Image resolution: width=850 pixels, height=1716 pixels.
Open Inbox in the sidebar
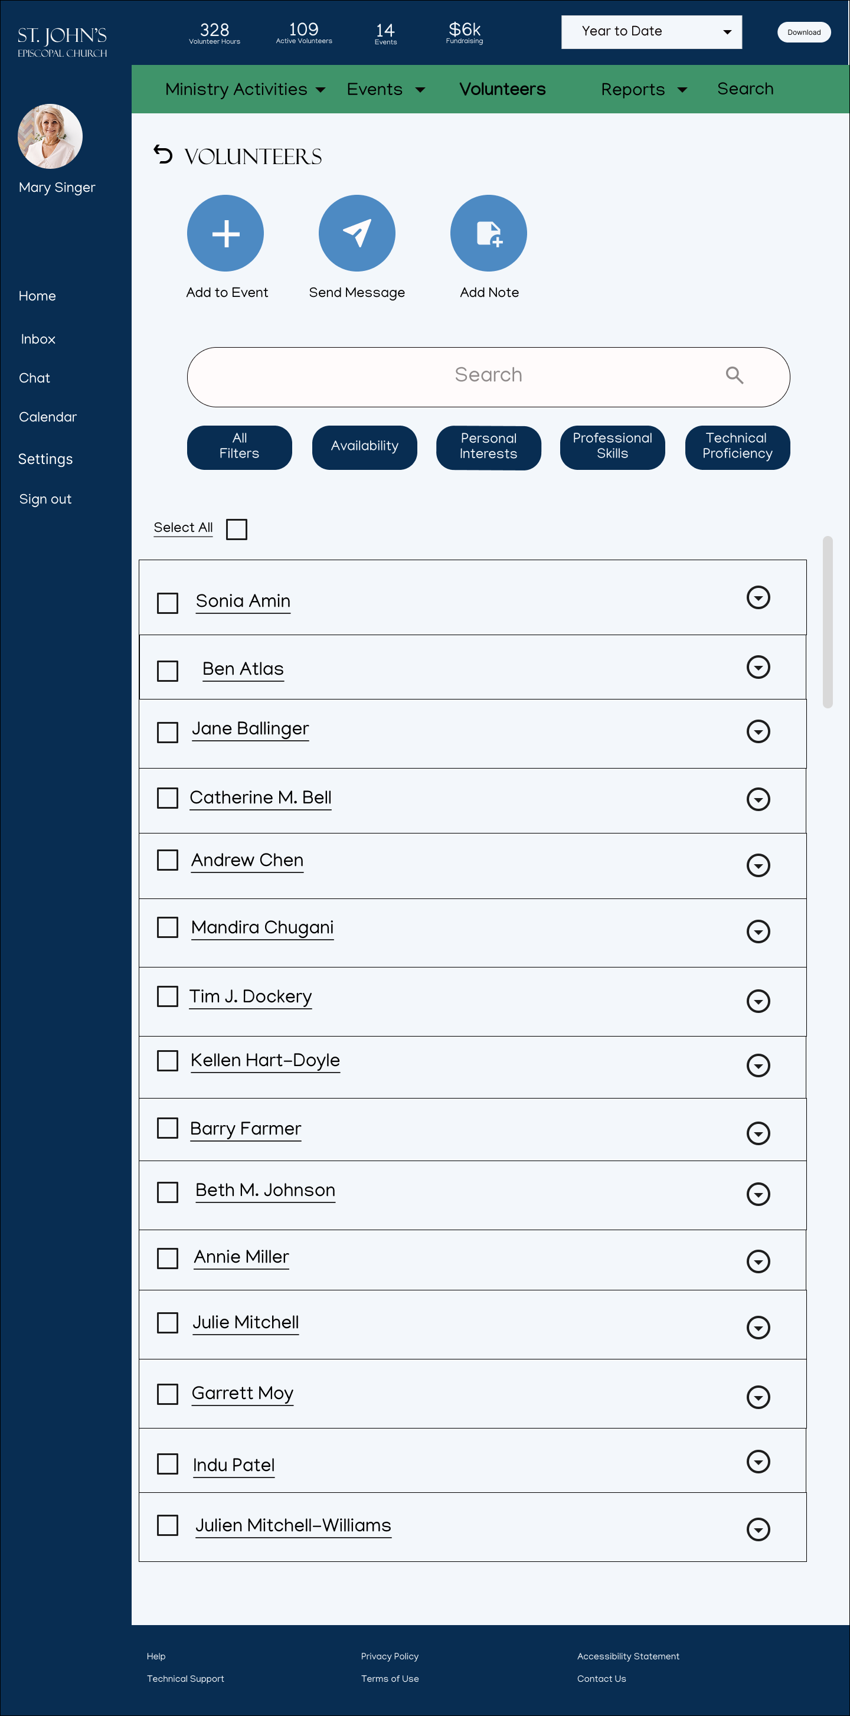pos(38,339)
